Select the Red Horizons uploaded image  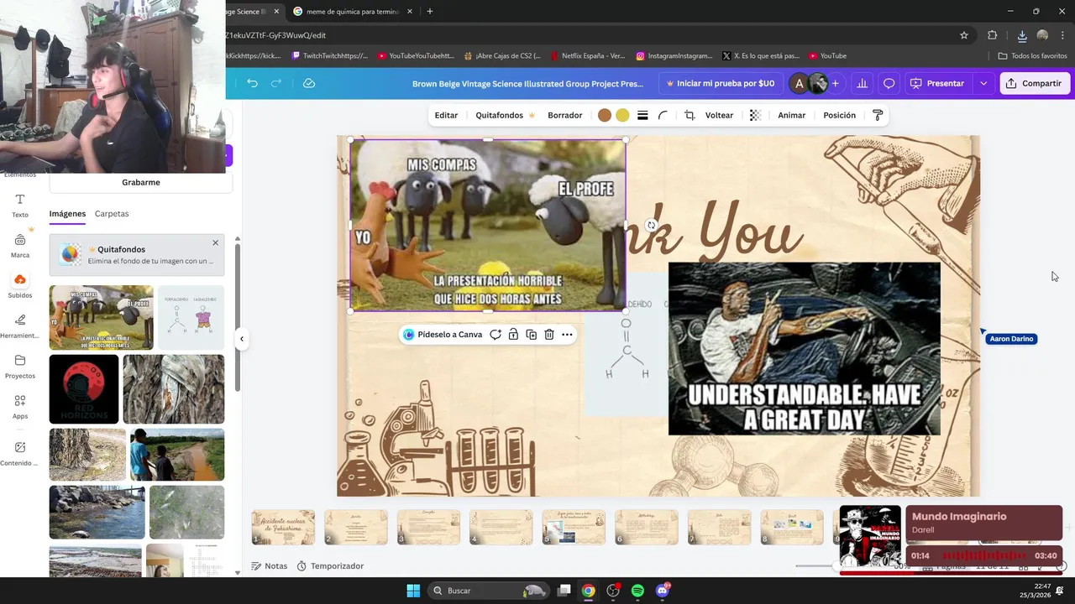pos(84,389)
